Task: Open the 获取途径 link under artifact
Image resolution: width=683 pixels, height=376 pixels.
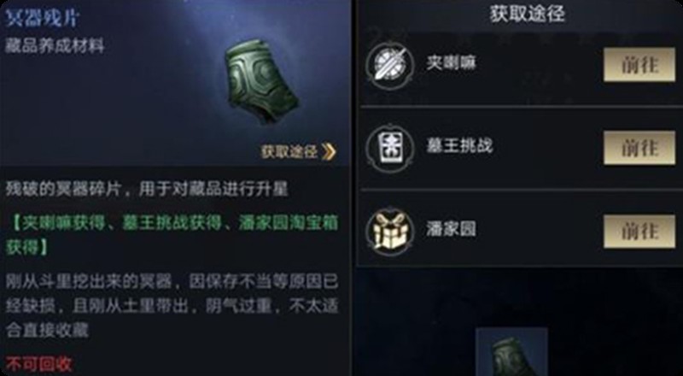Action: coord(298,152)
